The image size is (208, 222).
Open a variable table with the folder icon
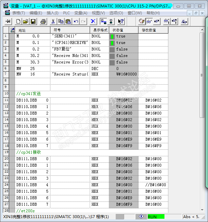click(x=26, y=21)
